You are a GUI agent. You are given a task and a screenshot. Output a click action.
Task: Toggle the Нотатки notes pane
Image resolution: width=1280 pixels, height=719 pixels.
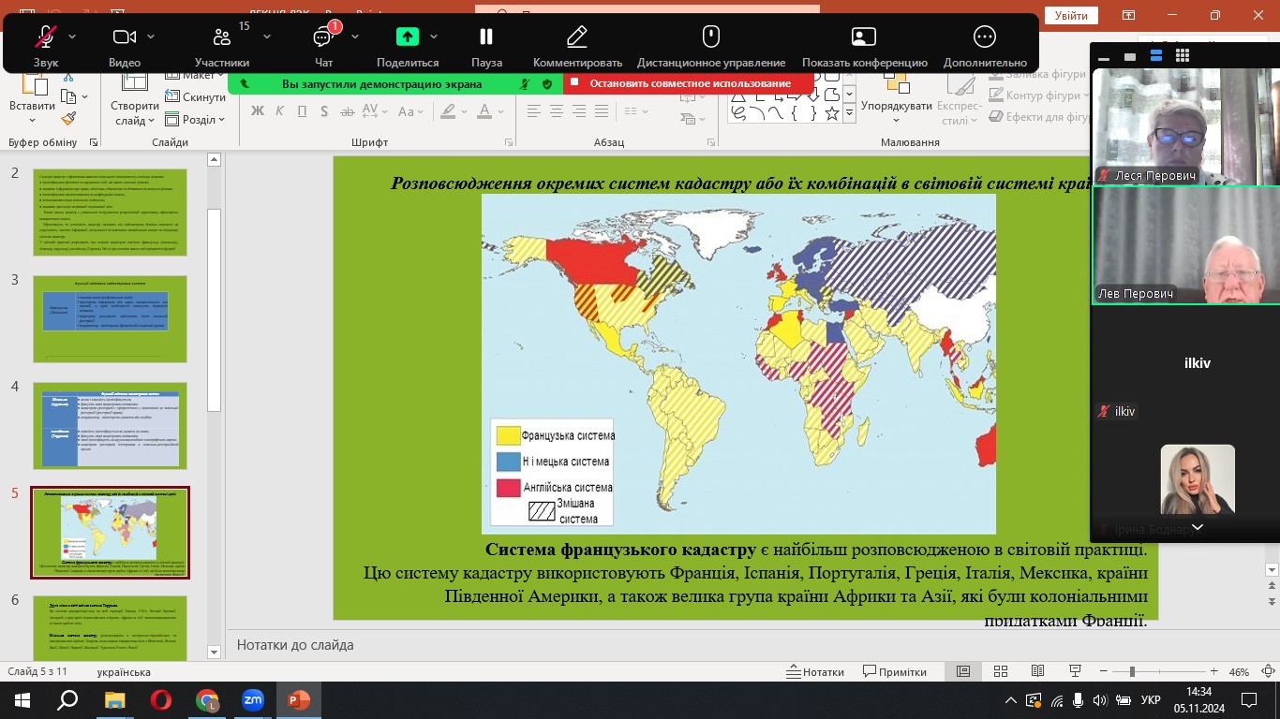815,672
